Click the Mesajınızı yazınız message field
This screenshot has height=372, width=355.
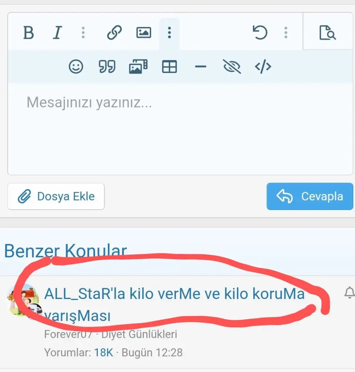click(x=180, y=128)
